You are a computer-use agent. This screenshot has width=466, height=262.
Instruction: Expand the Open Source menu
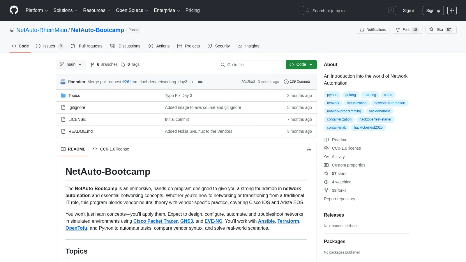tap(132, 10)
